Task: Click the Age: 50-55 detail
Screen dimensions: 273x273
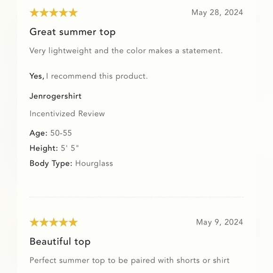Action: 50,133
